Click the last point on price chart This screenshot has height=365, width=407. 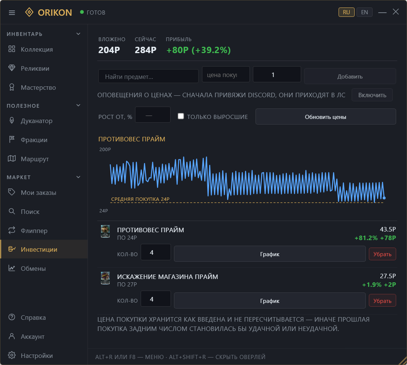coord(384,198)
